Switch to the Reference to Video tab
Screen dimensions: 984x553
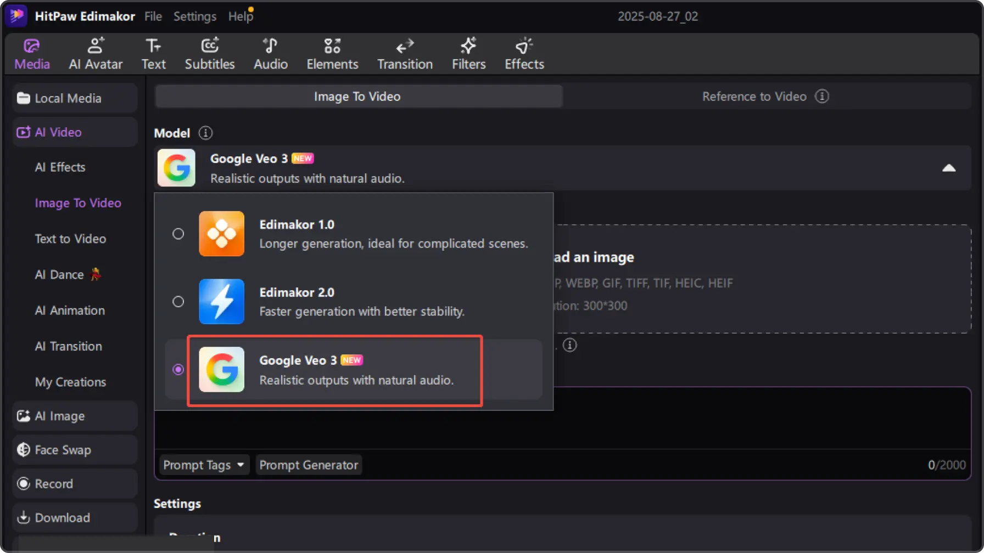[766, 97]
